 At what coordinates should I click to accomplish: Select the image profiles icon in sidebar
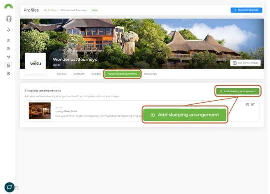click(8, 65)
